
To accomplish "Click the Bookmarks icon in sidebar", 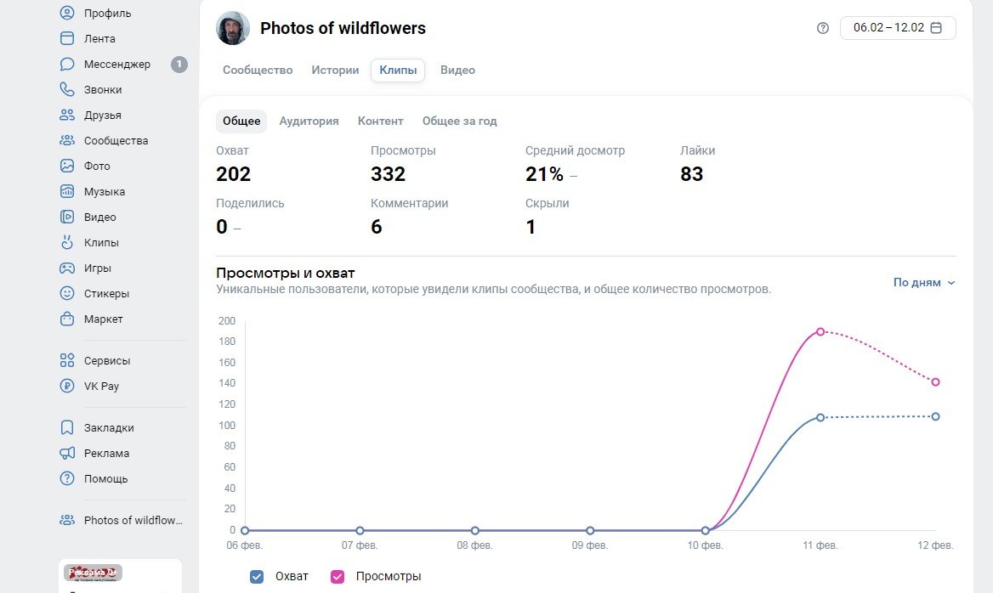I will (67, 428).
